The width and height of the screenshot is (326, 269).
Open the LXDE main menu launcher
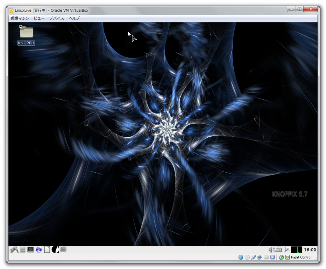[x=14, y=250]
